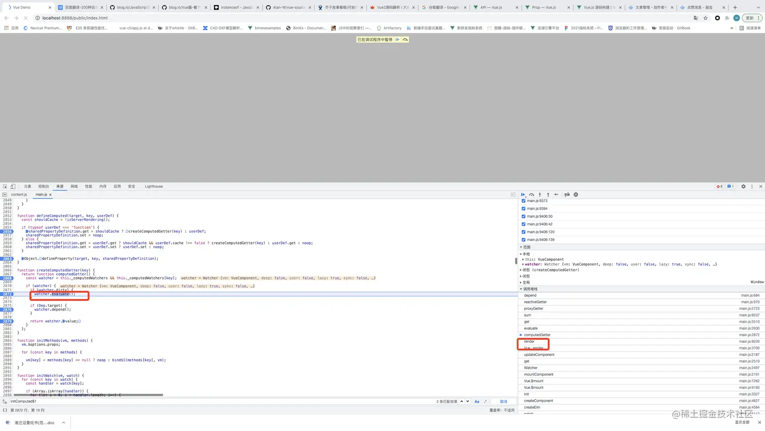Viewport: 765px width, 431px height.
Task: Open the Lighthouse panel
Action: (x=154, y=186)
